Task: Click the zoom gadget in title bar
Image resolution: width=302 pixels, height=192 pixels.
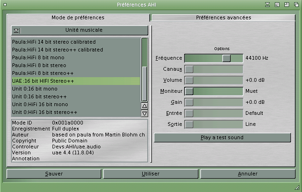Action: [x=286, y=4]
